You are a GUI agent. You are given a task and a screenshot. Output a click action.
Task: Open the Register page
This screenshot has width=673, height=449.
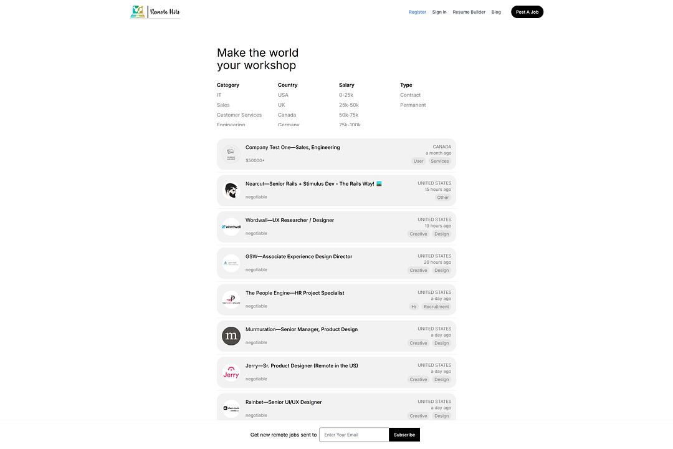(x=418, y=12)
